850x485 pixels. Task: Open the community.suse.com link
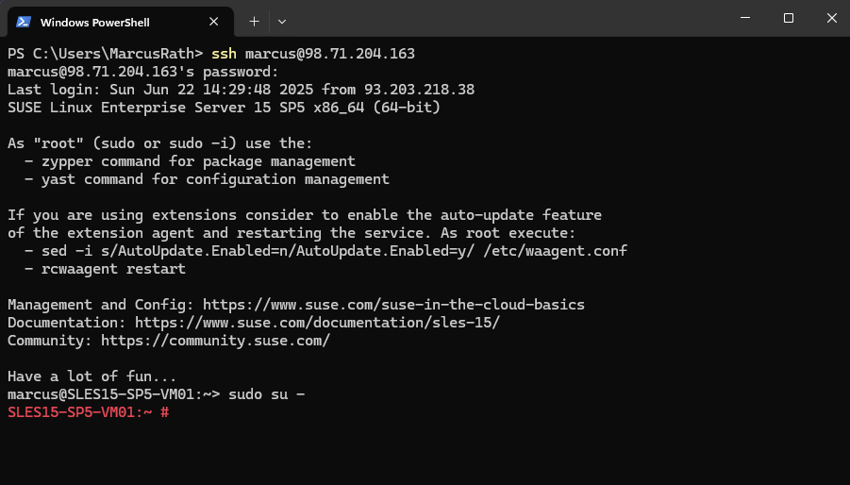point(215,341)
